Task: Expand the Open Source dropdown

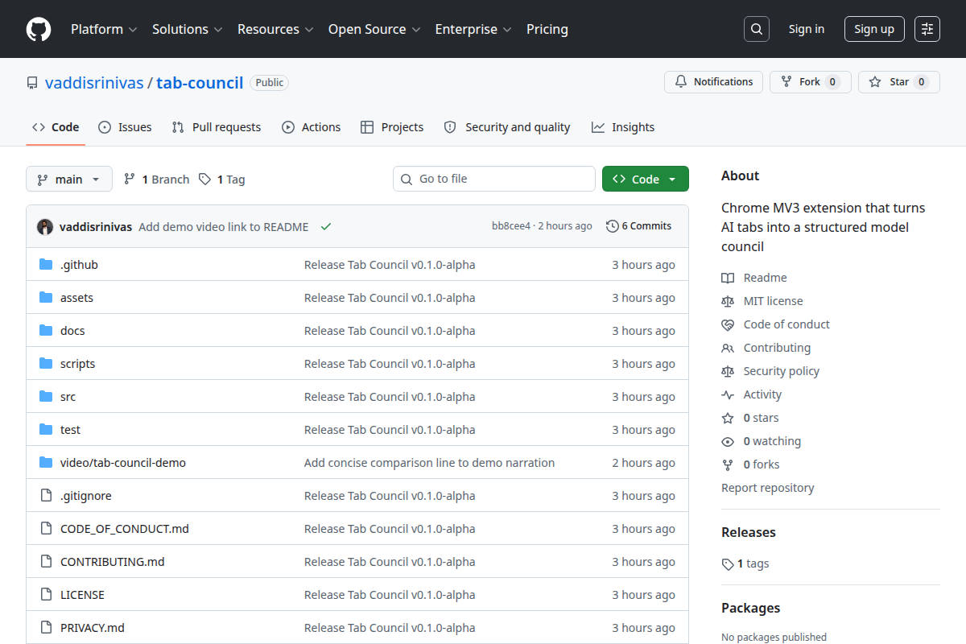Action: [x=375, y=29]
